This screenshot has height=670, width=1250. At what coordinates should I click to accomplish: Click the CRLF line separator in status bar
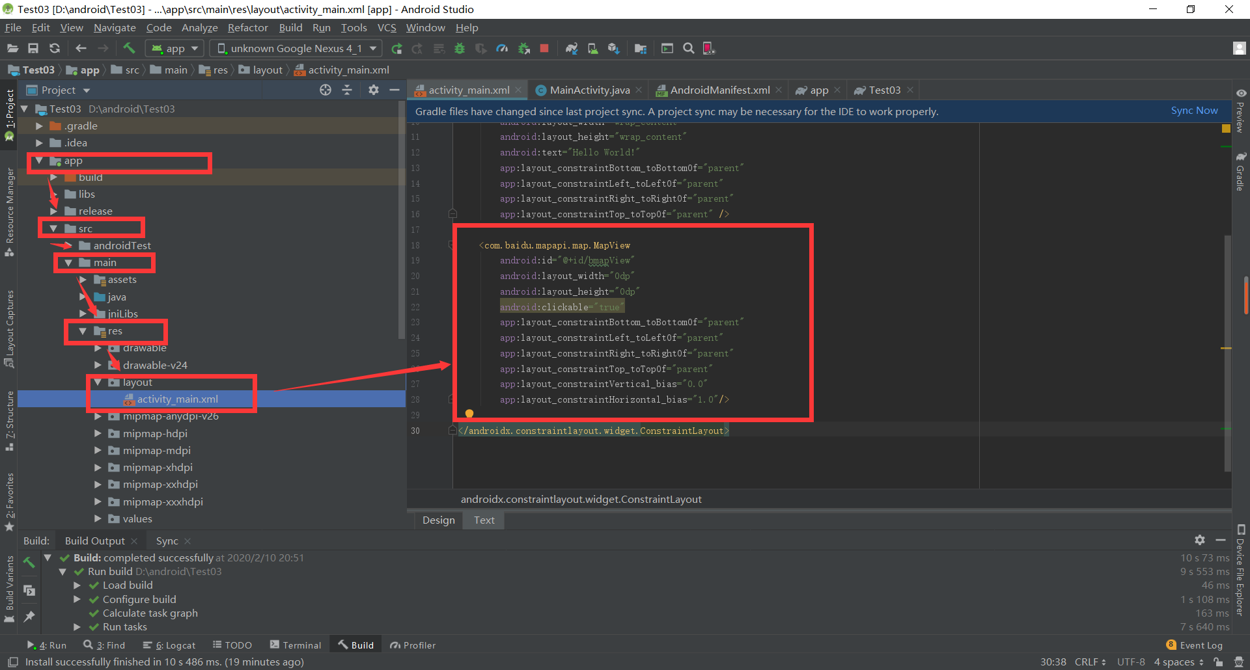[1090, 662]
